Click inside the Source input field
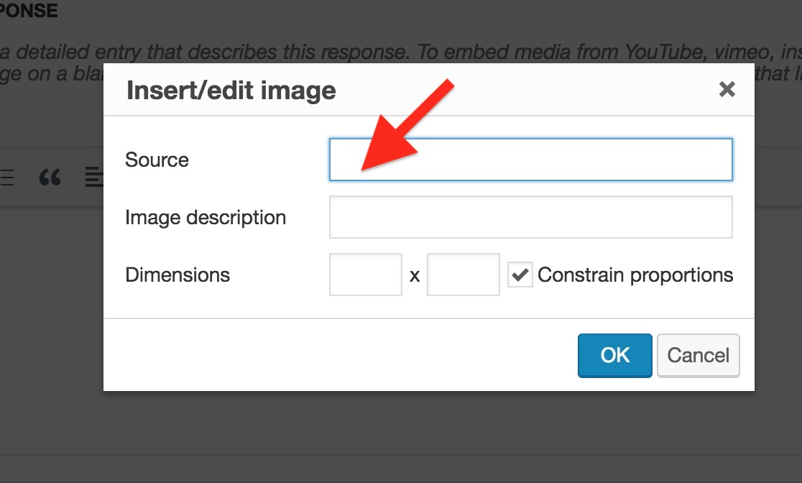 click(530, 160)
